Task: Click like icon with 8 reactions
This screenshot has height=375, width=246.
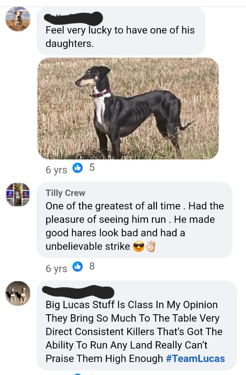Action: point(78,266)
